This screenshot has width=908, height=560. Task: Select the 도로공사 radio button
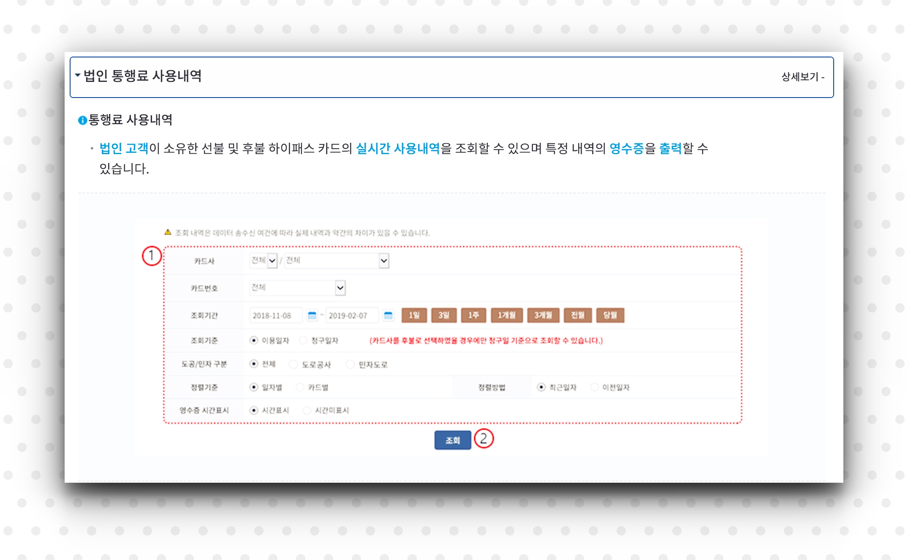tap(293, 364)
